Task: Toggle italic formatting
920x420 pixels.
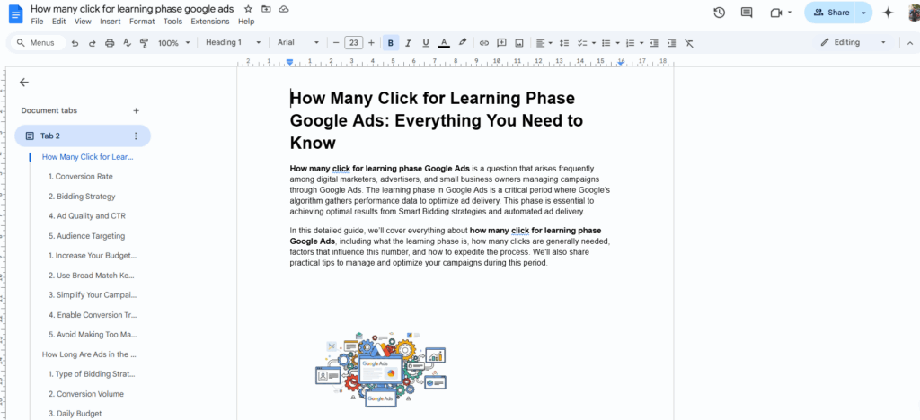Action: (409, 43)
